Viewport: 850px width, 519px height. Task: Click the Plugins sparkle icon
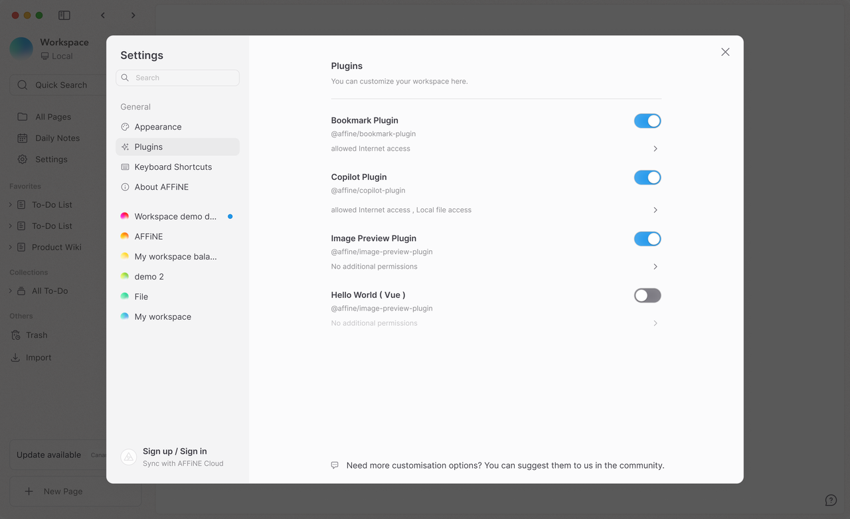click(125, 147)
